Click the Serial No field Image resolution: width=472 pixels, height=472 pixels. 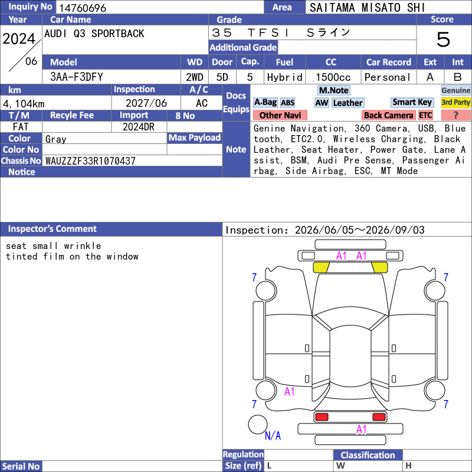(132, 466)
